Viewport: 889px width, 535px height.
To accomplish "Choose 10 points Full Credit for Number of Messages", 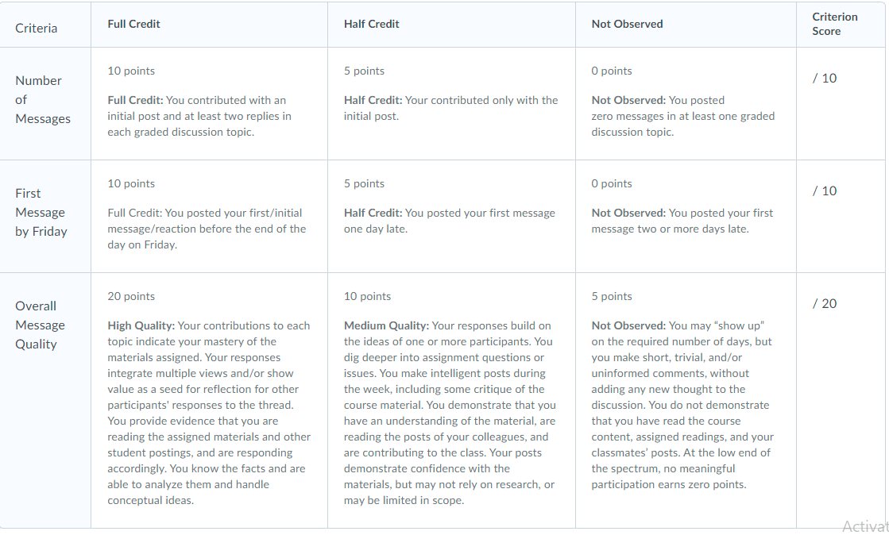I will click(x=209, y=104).
